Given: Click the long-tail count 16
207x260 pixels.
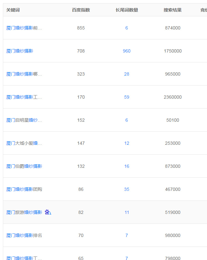Looking at the screenshot, I should 127,166.
